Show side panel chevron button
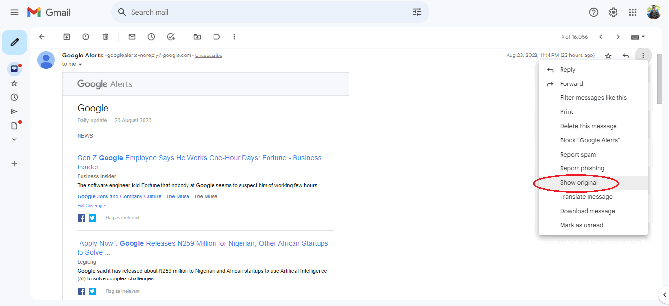 pos(664,295)
